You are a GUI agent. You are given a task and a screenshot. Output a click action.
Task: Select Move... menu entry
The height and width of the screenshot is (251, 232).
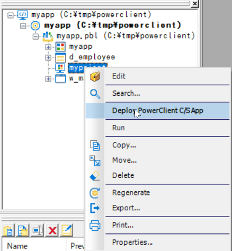pos(157,160)
